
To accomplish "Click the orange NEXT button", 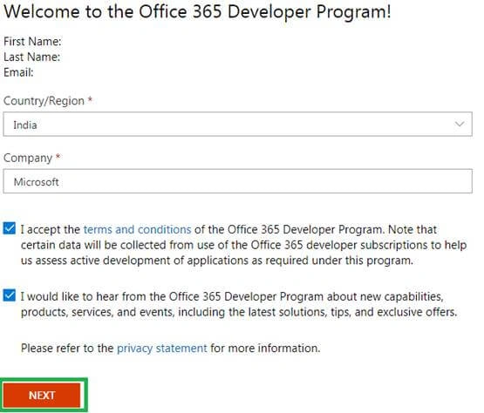I will click(x=42, y=396).
